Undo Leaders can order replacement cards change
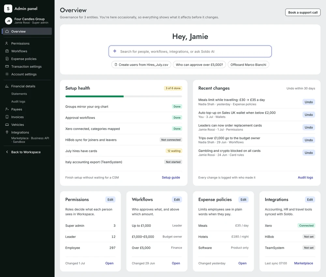The height and width of the screenshot is (277, 326). (308, 127)
